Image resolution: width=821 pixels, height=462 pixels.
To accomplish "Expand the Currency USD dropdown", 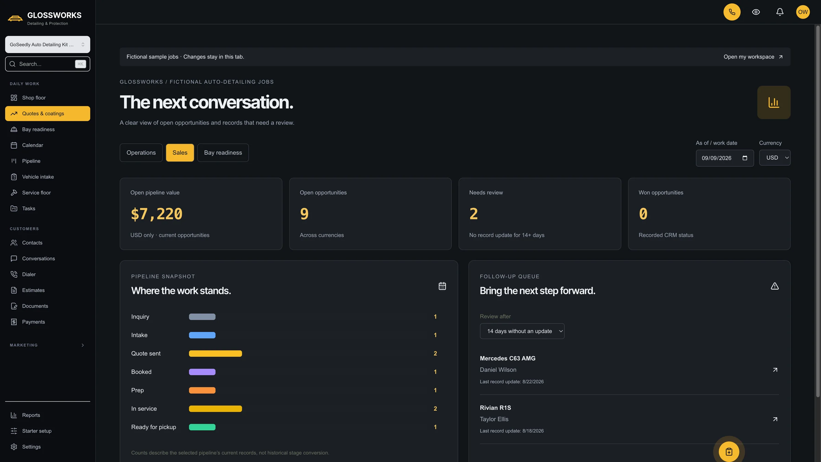I will pos(774,158).
